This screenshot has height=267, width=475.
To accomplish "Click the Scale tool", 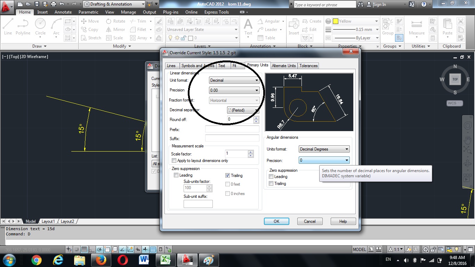I will (x=114, y=38).
